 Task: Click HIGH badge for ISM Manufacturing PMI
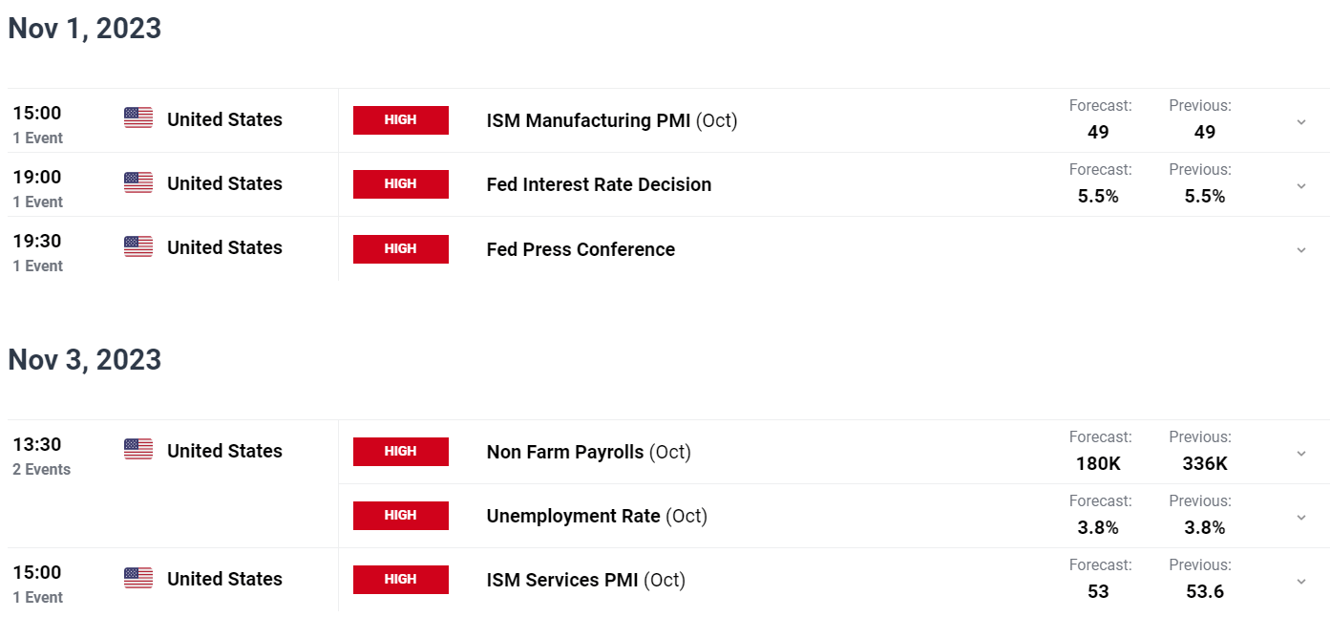coord(401,120)
